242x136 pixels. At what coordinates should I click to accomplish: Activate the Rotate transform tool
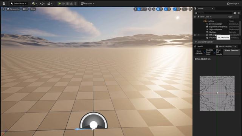[142, 9]
